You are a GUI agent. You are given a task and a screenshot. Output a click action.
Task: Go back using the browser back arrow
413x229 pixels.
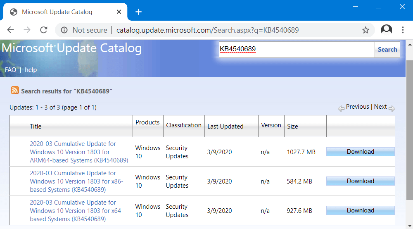(11, 30)
